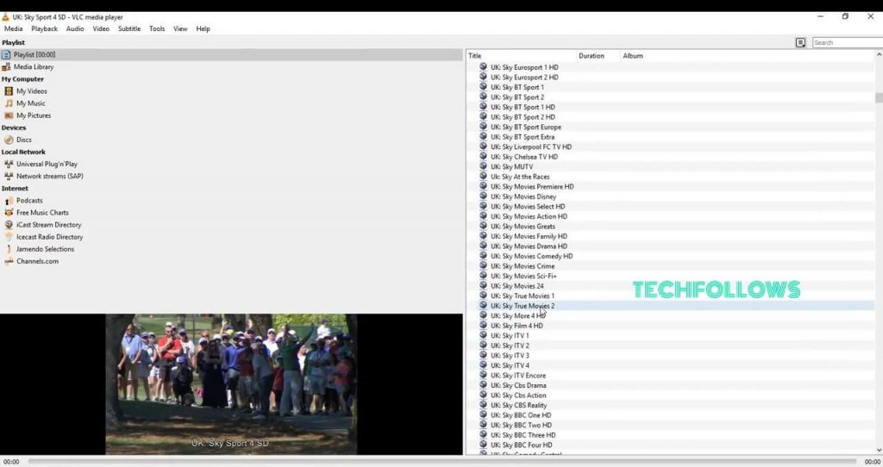Open the Audio menu
Viewport: 883px width, 467px height.
pos(75,28)
